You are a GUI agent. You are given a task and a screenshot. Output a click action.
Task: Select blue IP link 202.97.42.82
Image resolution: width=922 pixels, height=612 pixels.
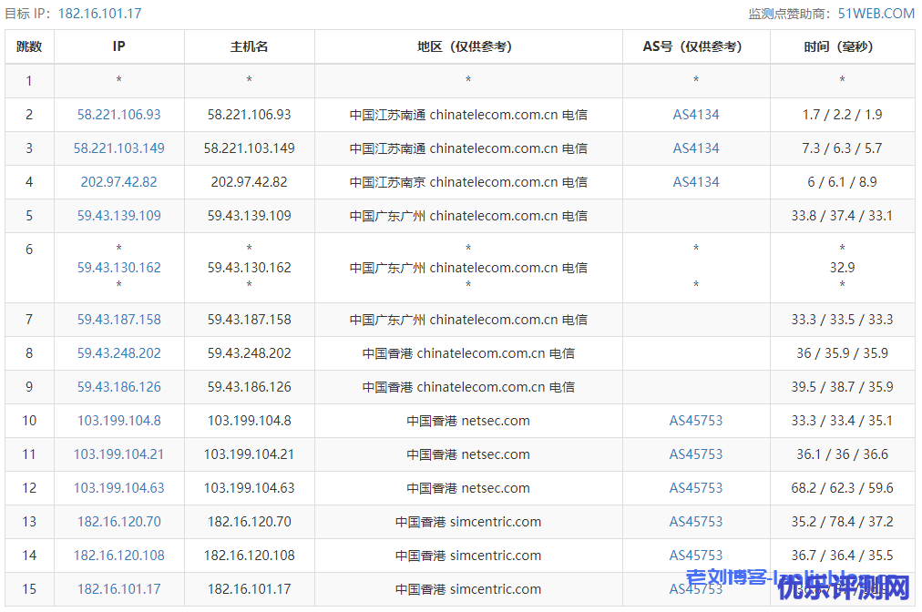pos(119,182)
